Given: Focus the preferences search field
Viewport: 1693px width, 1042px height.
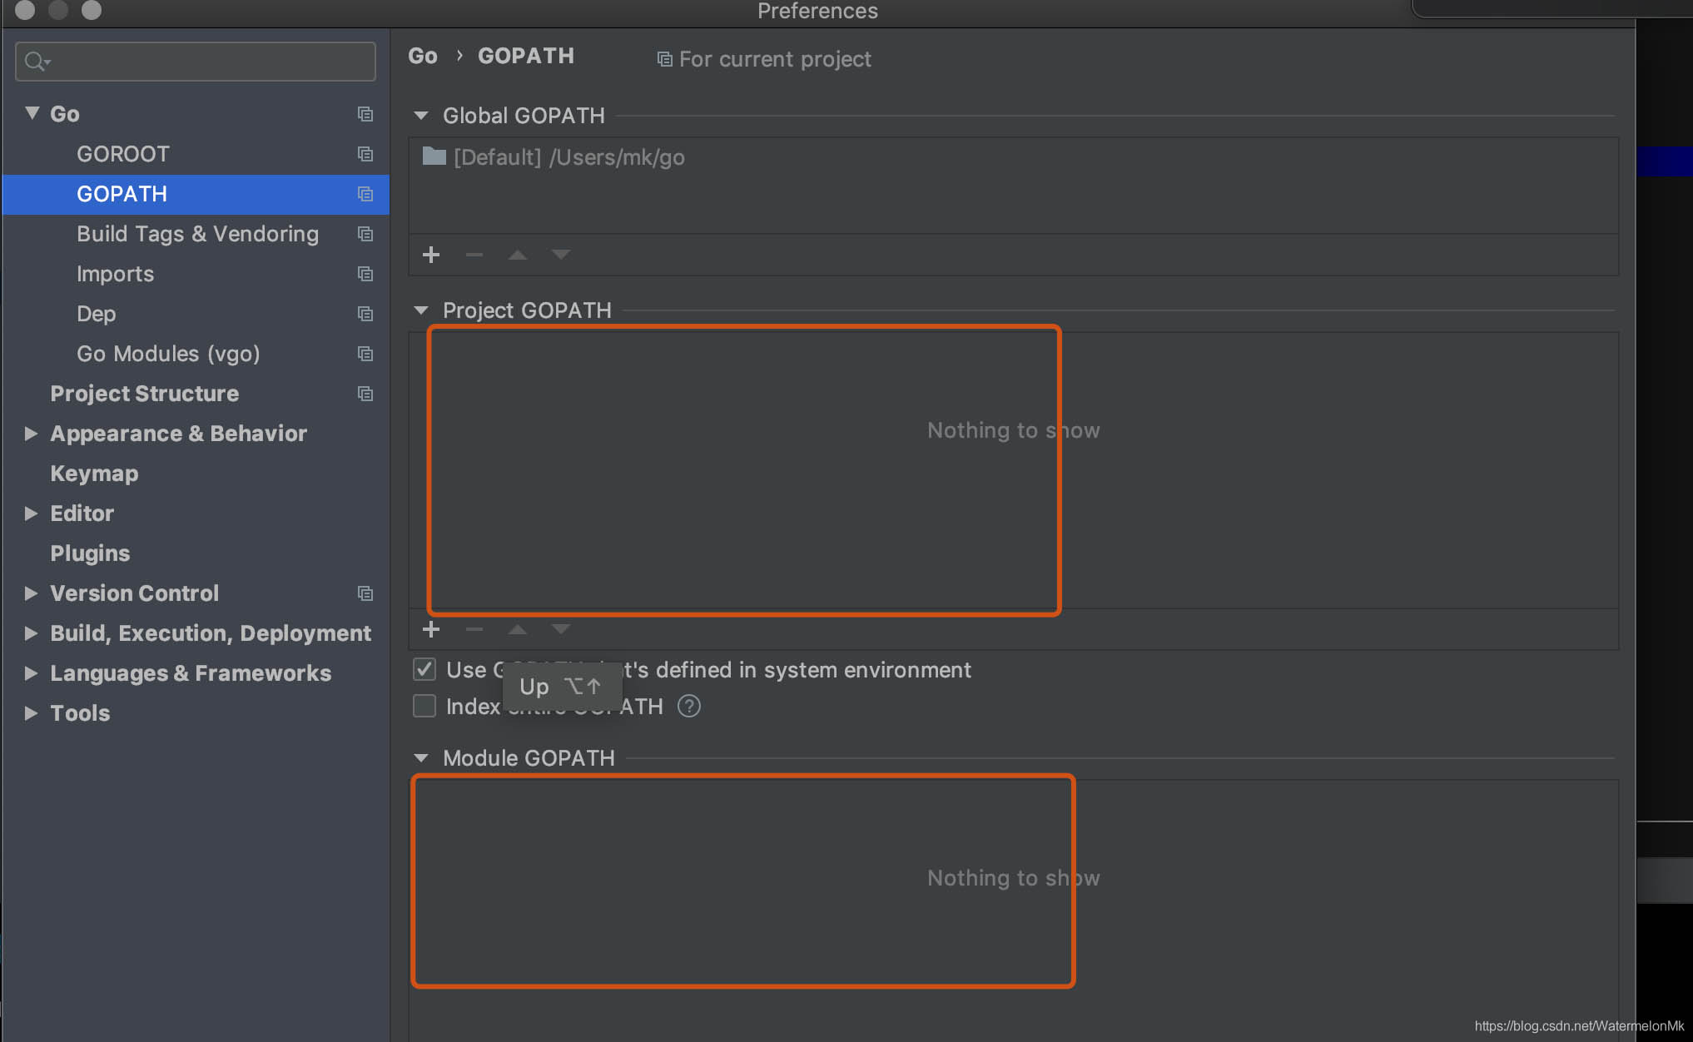Looking at the screenshot, I should 208,62.
